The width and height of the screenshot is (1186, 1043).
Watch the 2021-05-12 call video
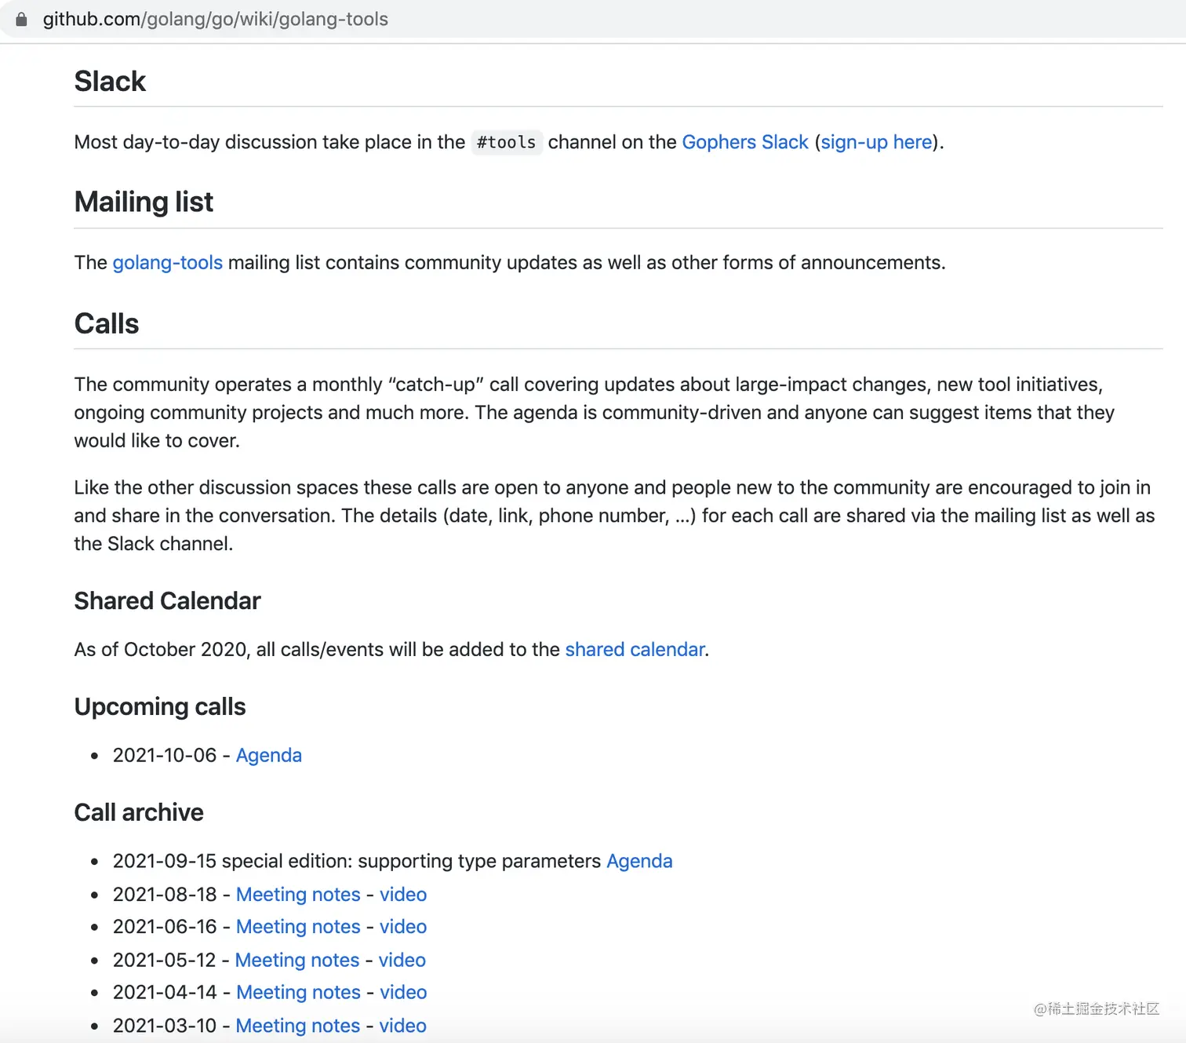402,960
